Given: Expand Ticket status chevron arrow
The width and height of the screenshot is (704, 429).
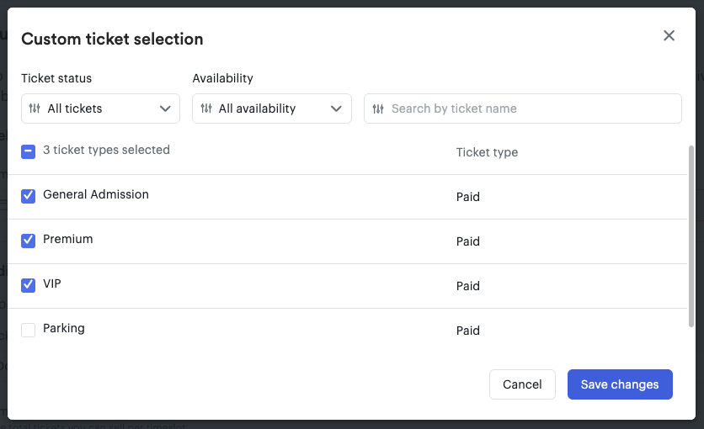Looking at the screenshot, I should click(165, 109).
